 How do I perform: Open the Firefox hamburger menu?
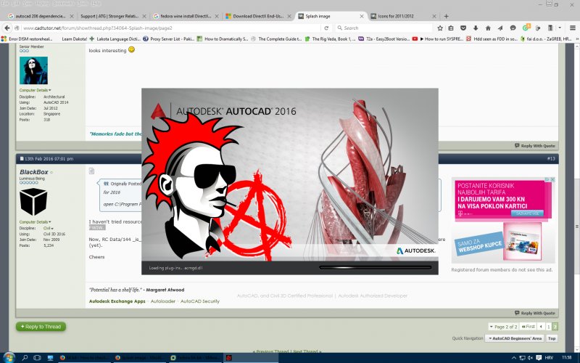[572, 28]
